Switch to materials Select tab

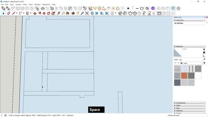pyautogui.click(x=176, y=60)
